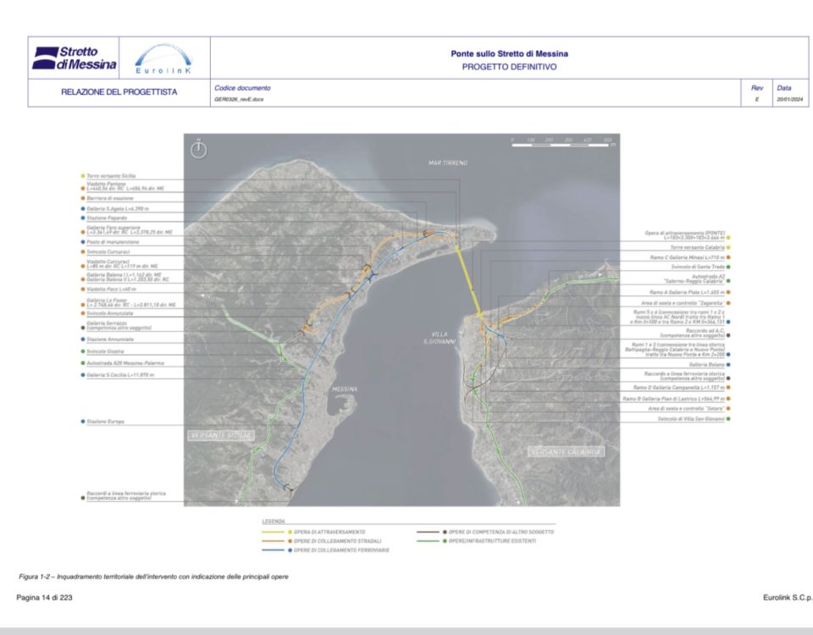Click the green dot beside Svincolo Giostra
The width and height of the screenshot is (813, 635).
[82, 351]
